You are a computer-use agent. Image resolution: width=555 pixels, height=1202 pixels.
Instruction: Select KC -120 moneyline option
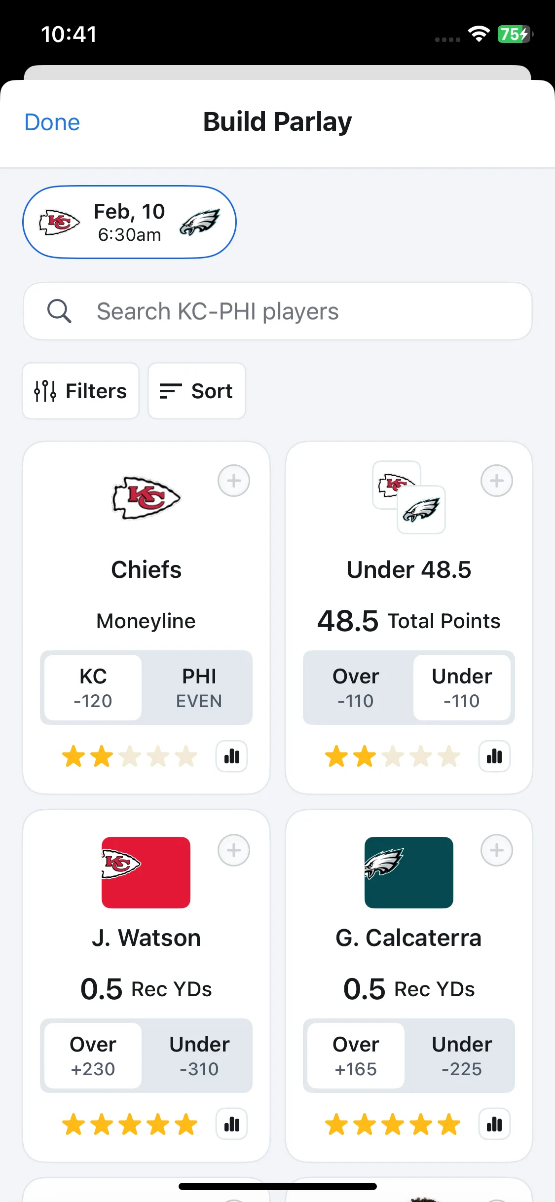93,688
